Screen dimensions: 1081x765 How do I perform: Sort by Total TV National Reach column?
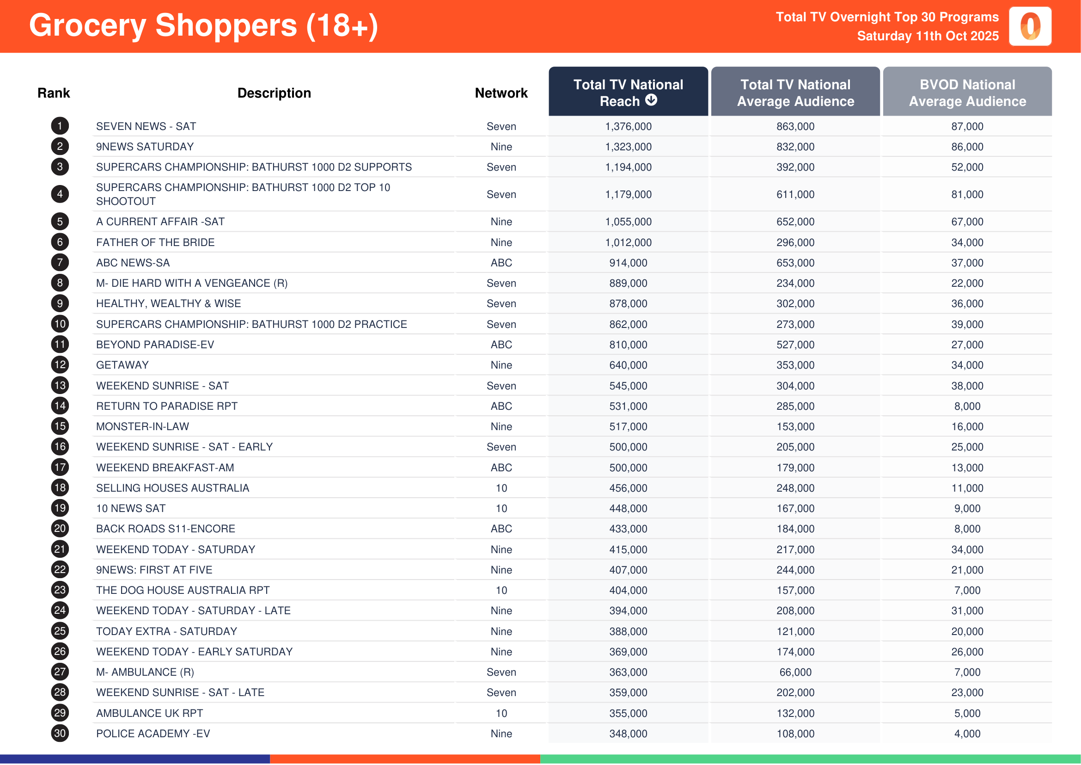click(x=628, y=92)
